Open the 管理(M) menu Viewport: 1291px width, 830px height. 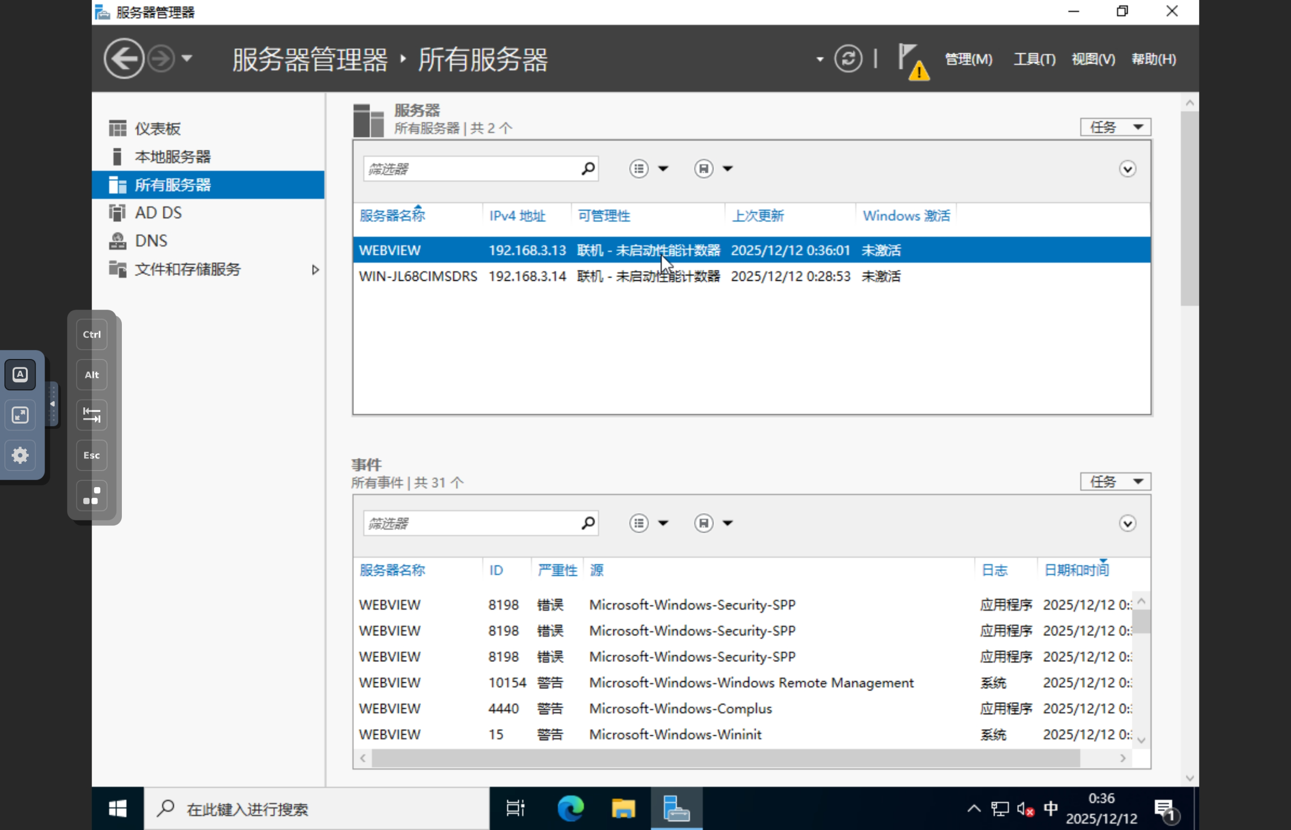click(968, 59)
